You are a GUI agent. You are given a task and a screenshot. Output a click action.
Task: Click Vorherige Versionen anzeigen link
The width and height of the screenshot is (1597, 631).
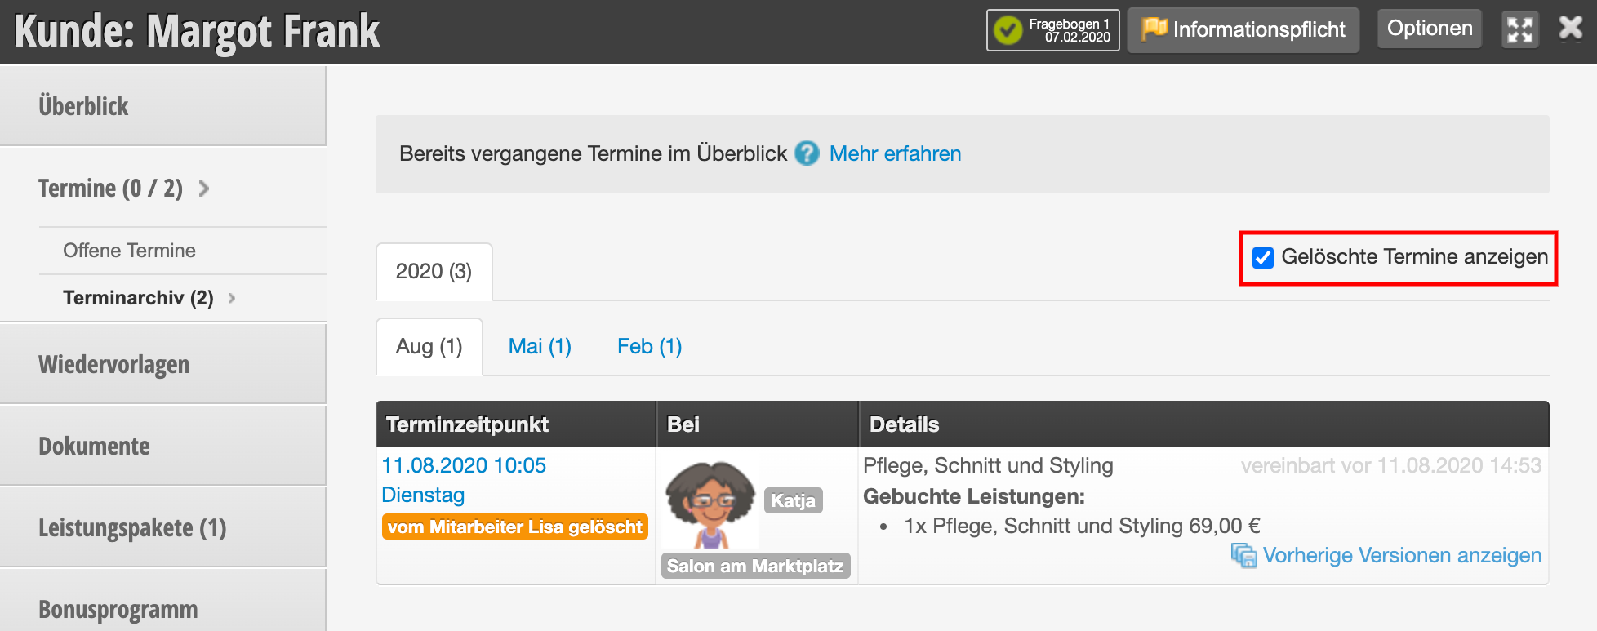click(x=1402, y=555)
